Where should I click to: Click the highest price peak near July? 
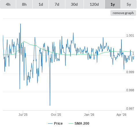point(21,24)
